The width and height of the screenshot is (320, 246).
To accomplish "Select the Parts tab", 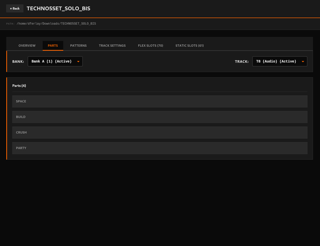I will (x=53, y=46).
